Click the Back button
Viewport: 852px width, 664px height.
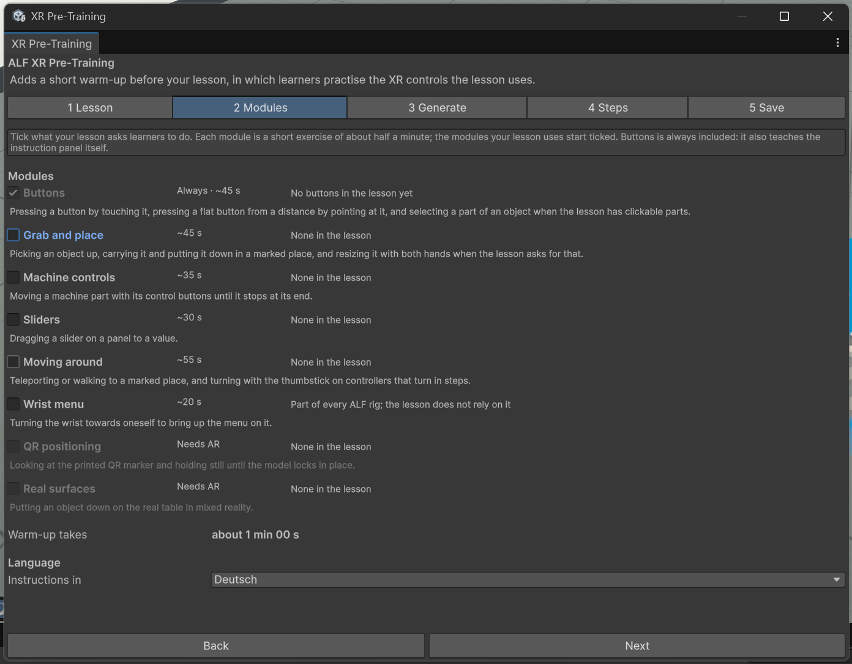(215, 646)
